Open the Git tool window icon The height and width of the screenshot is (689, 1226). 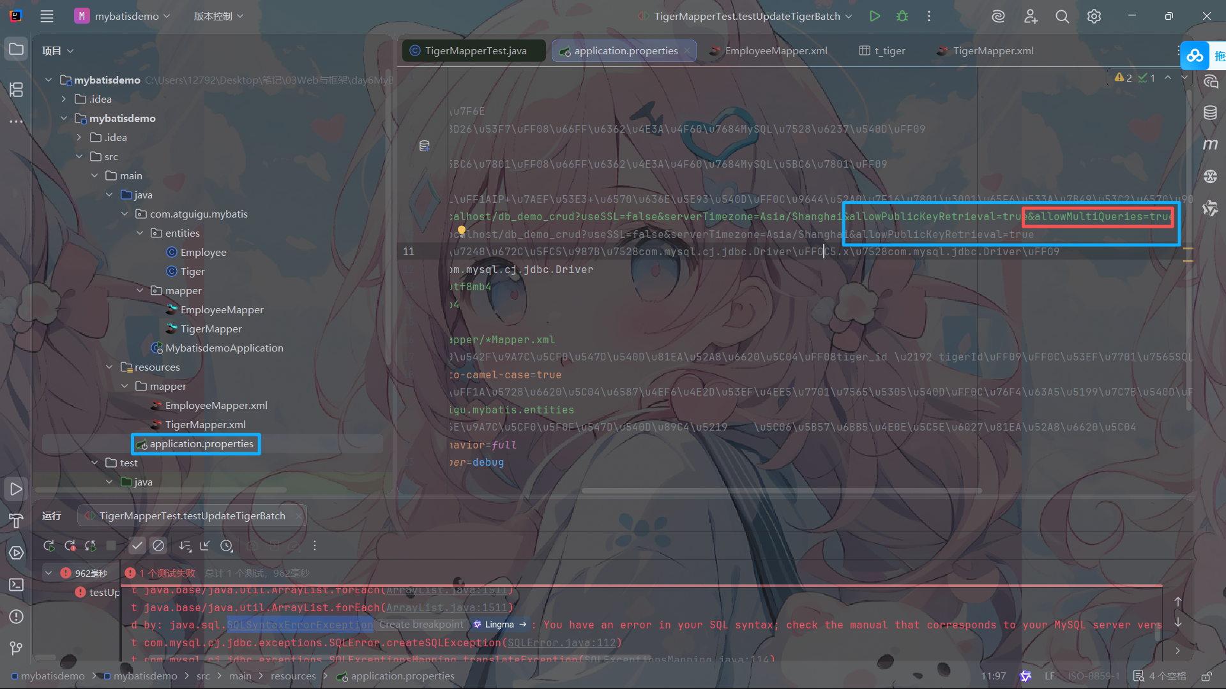click(17, 648)
